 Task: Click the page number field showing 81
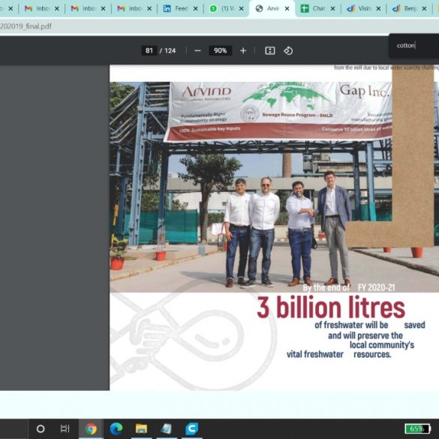click(x=149, y=51)
